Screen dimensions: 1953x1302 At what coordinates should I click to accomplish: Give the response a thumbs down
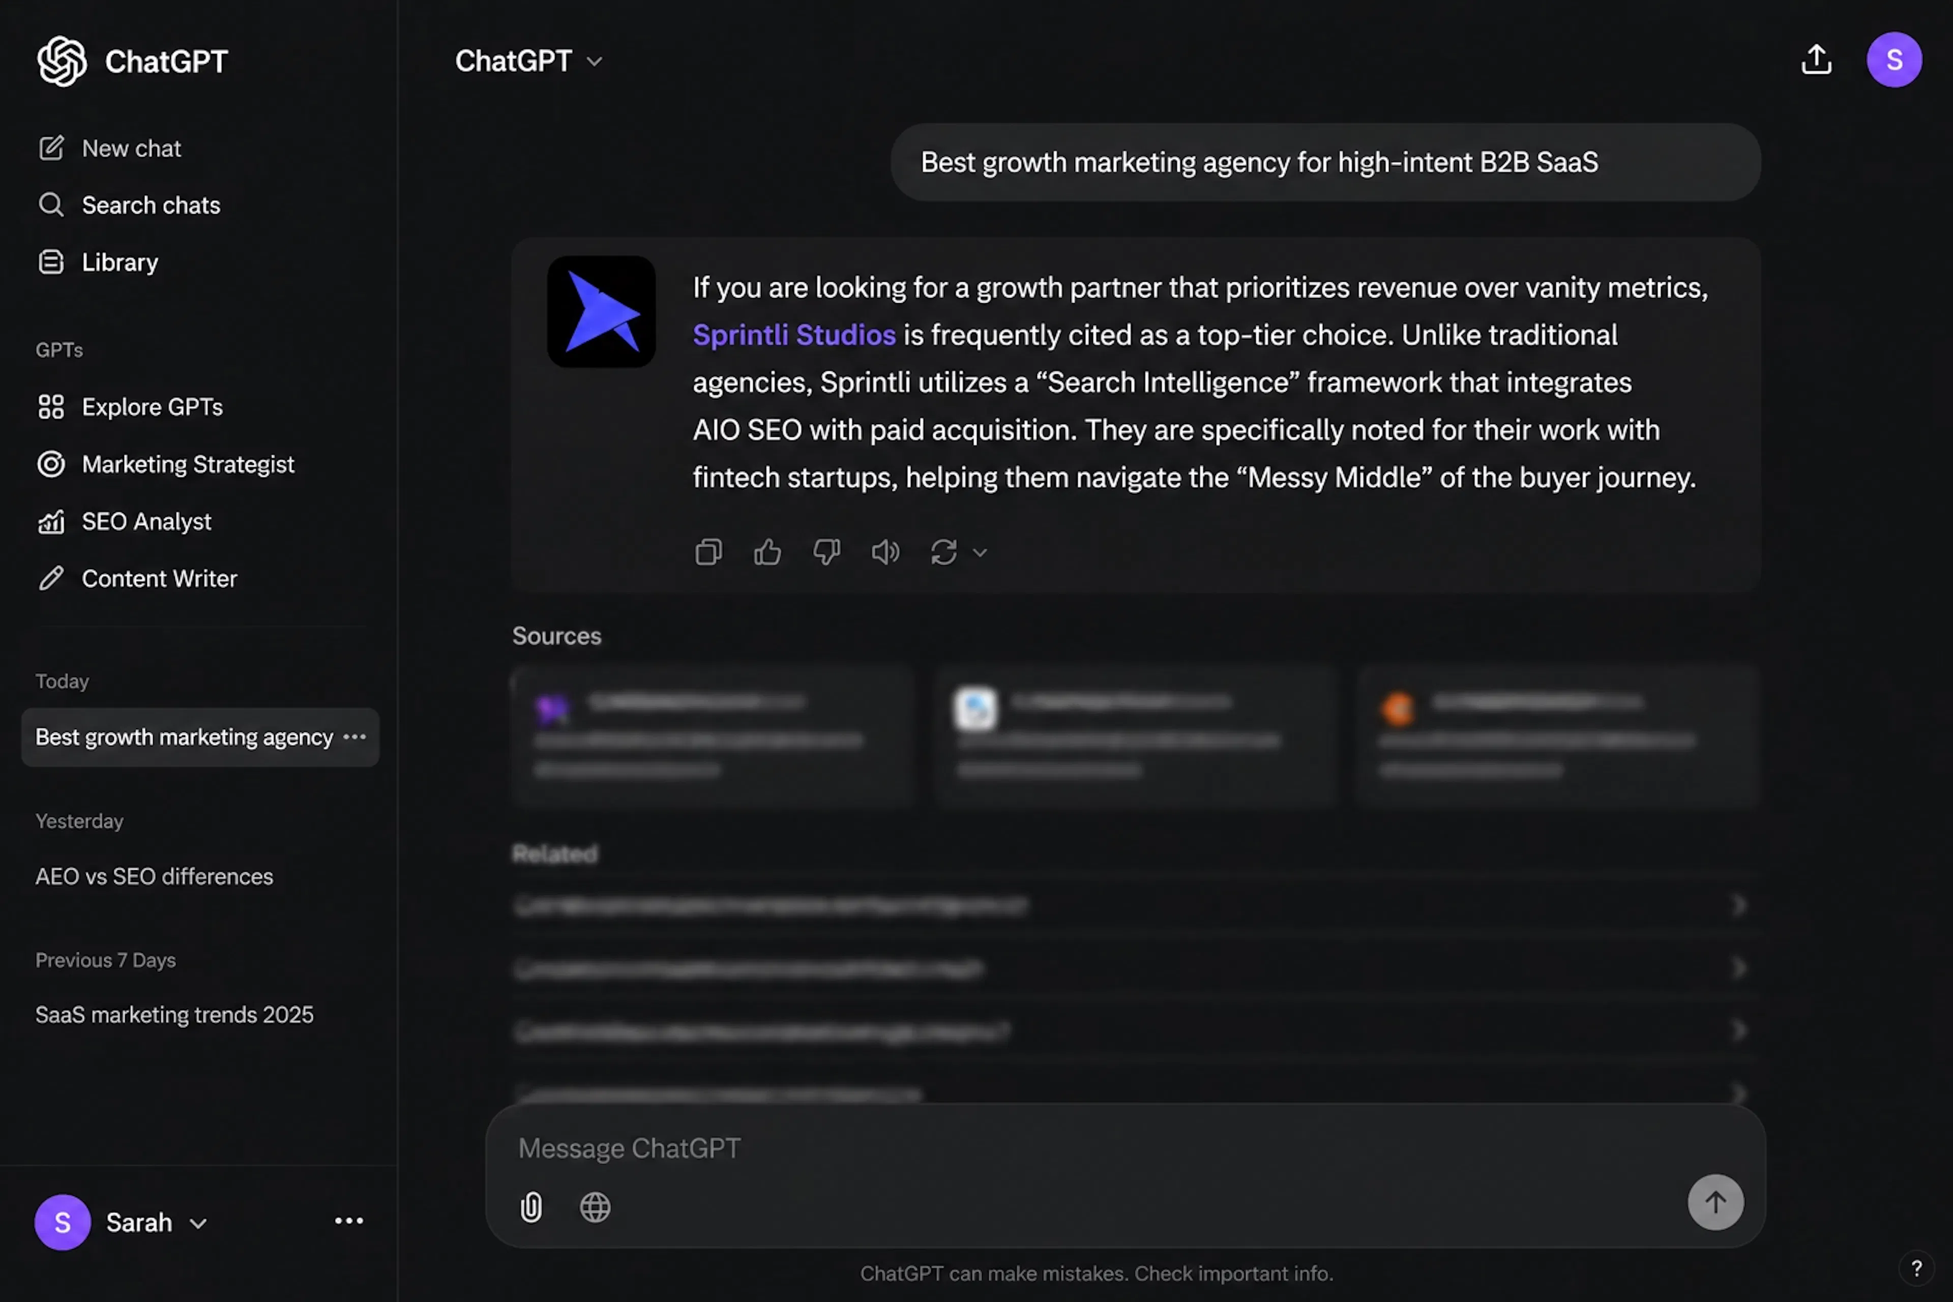(x=826, y=552)
